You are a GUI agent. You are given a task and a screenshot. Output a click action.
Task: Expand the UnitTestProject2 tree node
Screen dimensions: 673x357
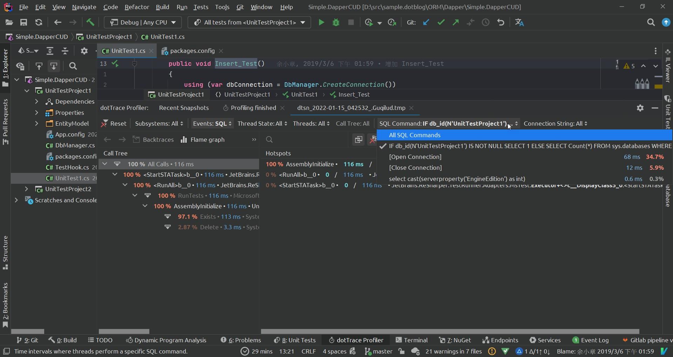[x=26, y=189]
